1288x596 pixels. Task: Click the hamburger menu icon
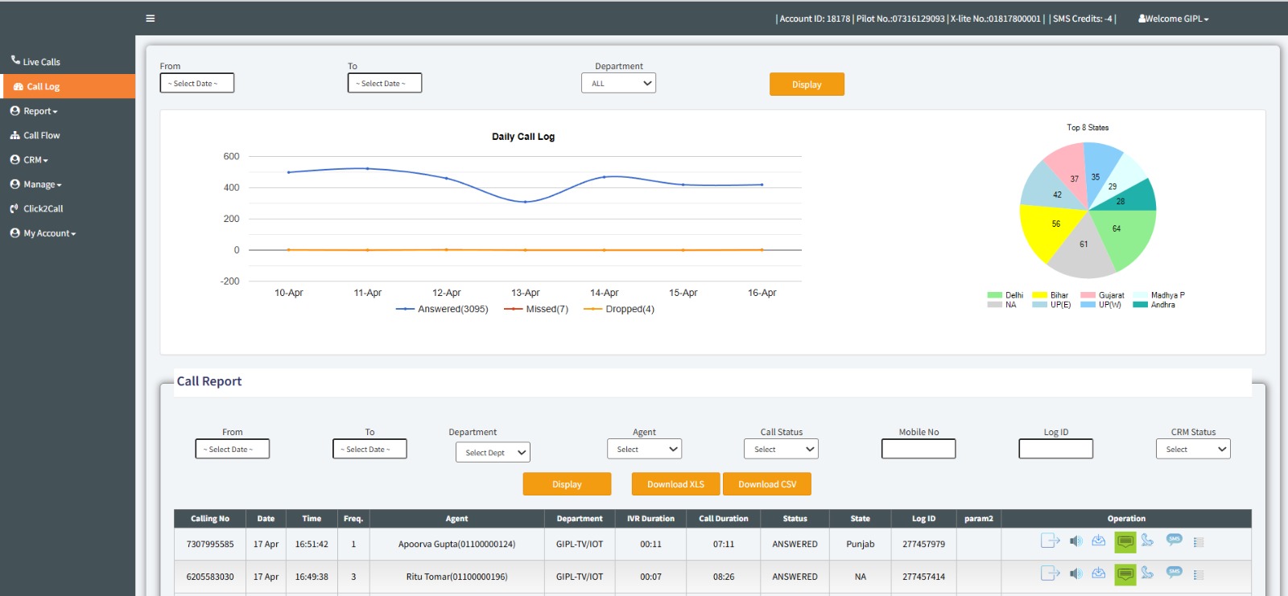click(150, 18)
